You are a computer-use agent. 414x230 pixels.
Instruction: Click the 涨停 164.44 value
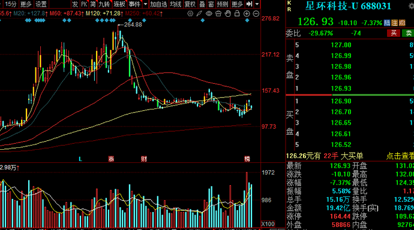(340, 216)
